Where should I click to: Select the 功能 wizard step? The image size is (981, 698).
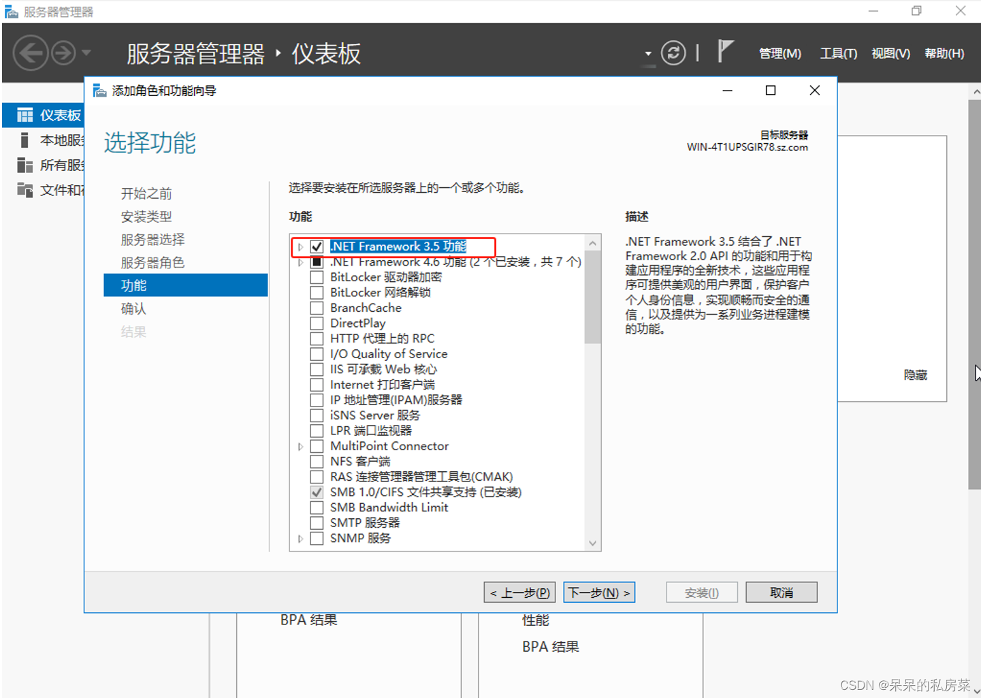click(x=185, y=285)
